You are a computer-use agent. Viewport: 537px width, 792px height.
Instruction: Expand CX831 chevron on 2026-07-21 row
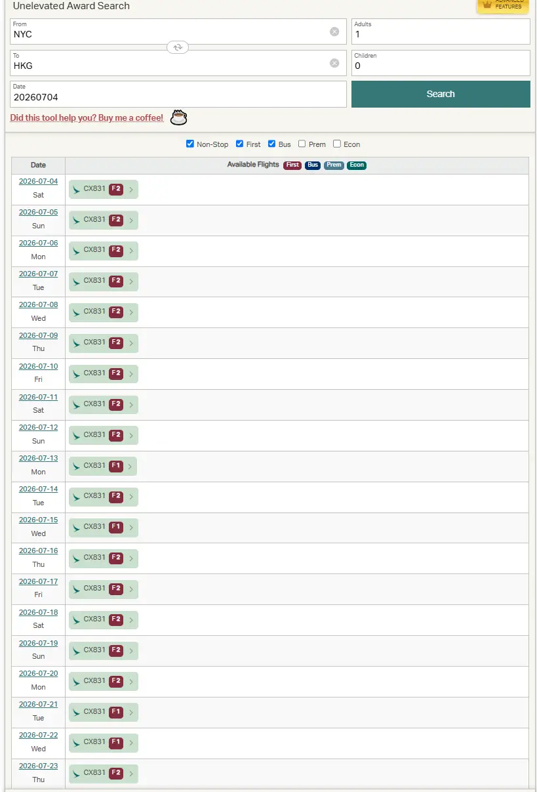click(131, 712)
